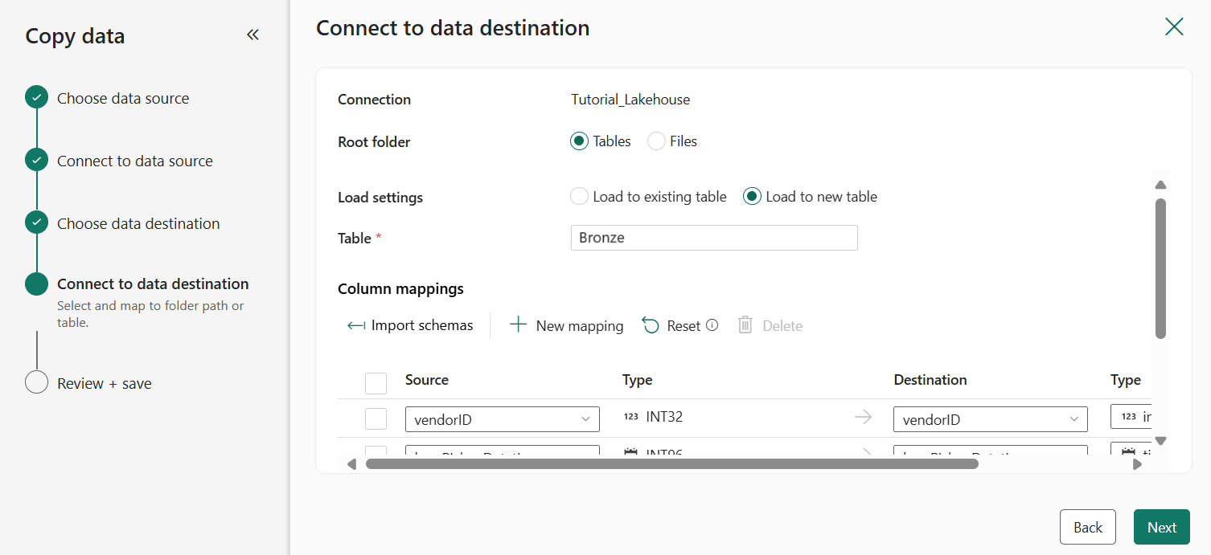The width and height of the screenshot is (1211, 555).
Task: Close the Connect to data destination dialog
Action: pyautogui.click(x=1174, y=27)
